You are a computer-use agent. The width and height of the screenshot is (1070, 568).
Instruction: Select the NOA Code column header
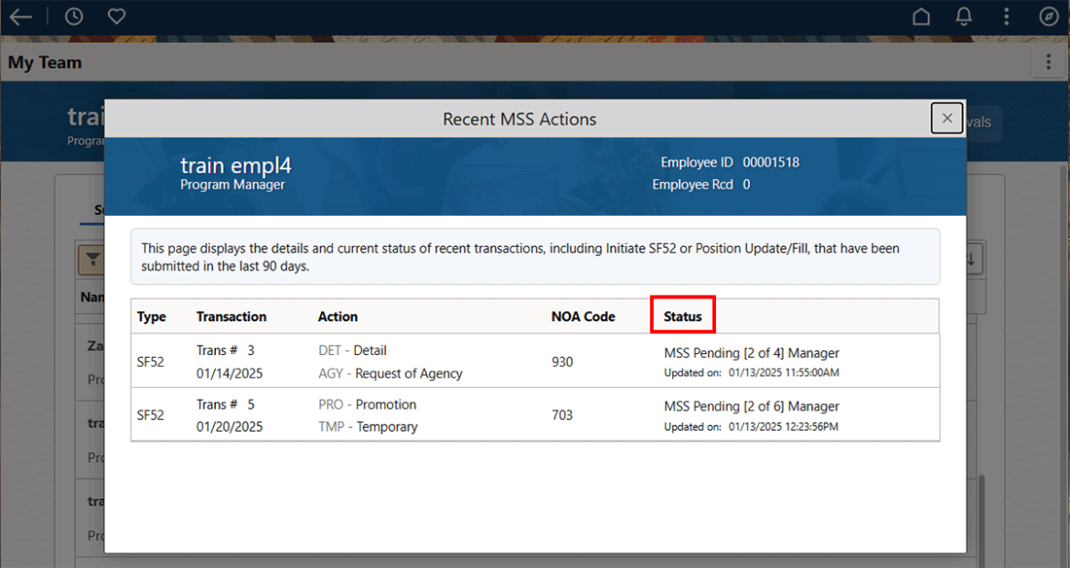583,316
